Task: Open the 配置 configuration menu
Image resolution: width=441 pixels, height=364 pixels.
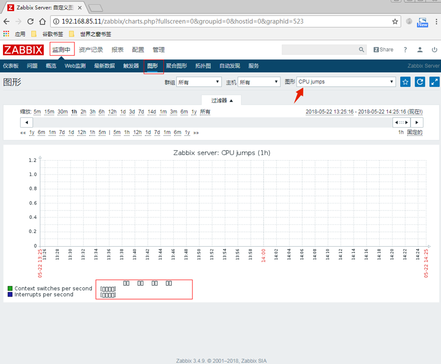Action: (x=138, y=50)
